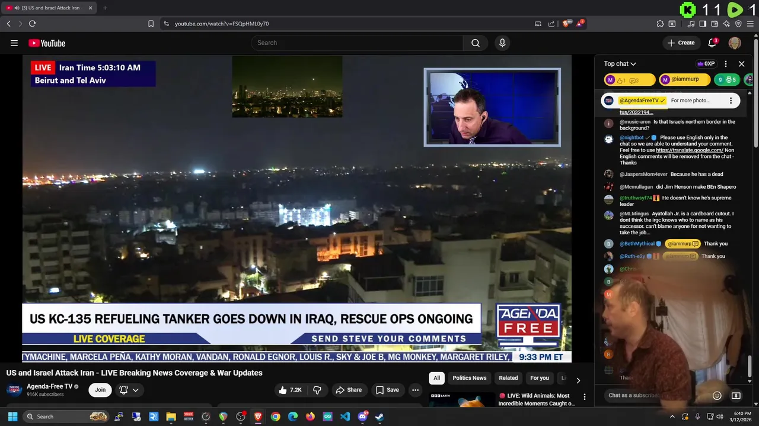Select the Related chip
This screenshot has height=426, width=759.
tap(508, 378)
